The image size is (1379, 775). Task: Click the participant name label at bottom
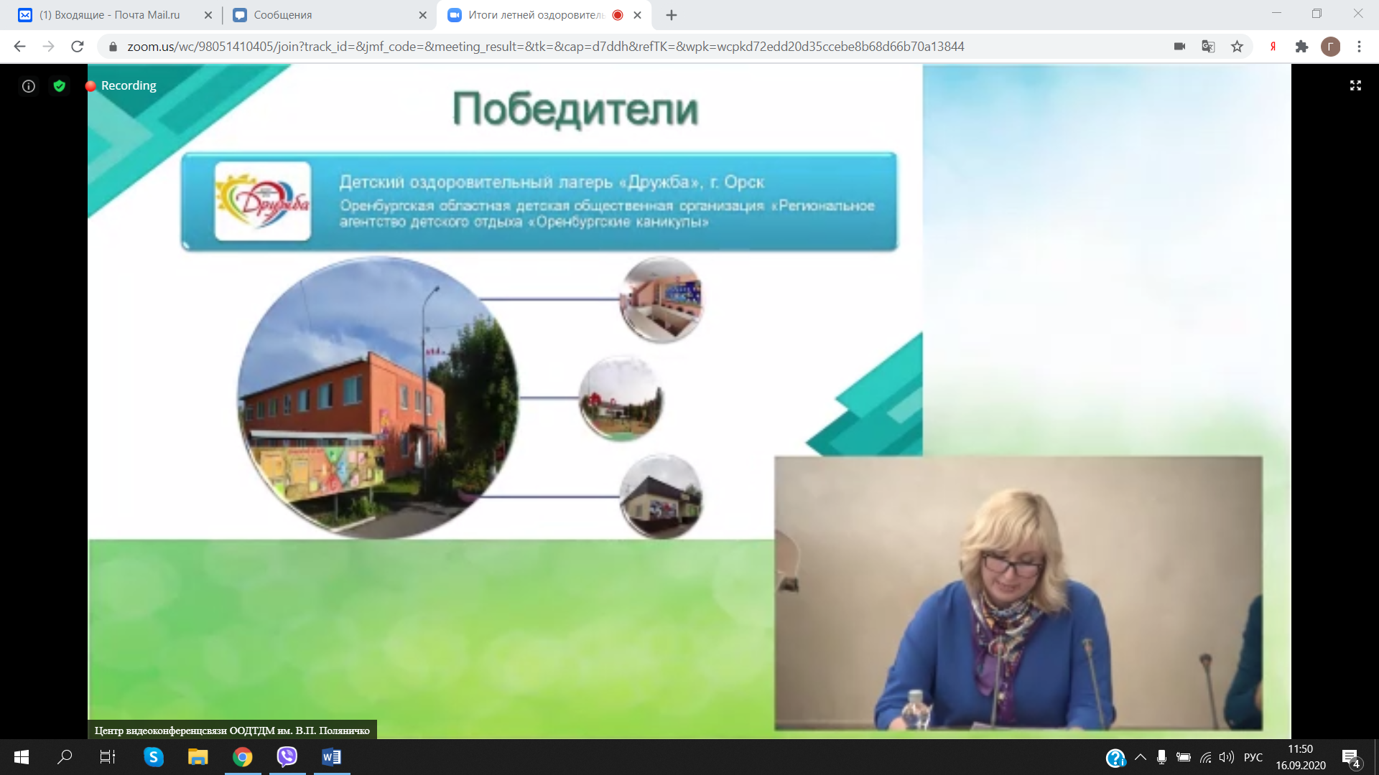[232, 730]
